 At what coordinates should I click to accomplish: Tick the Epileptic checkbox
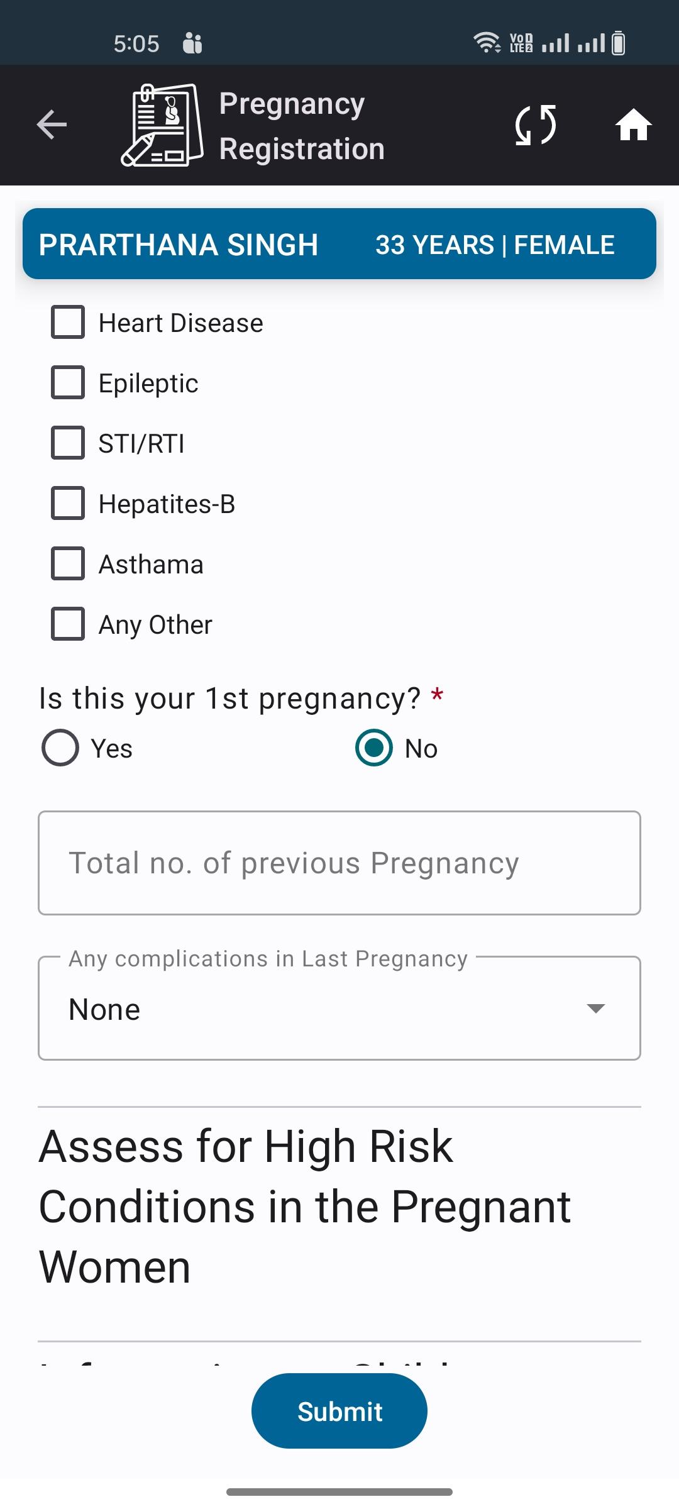[x=68, y=383]
